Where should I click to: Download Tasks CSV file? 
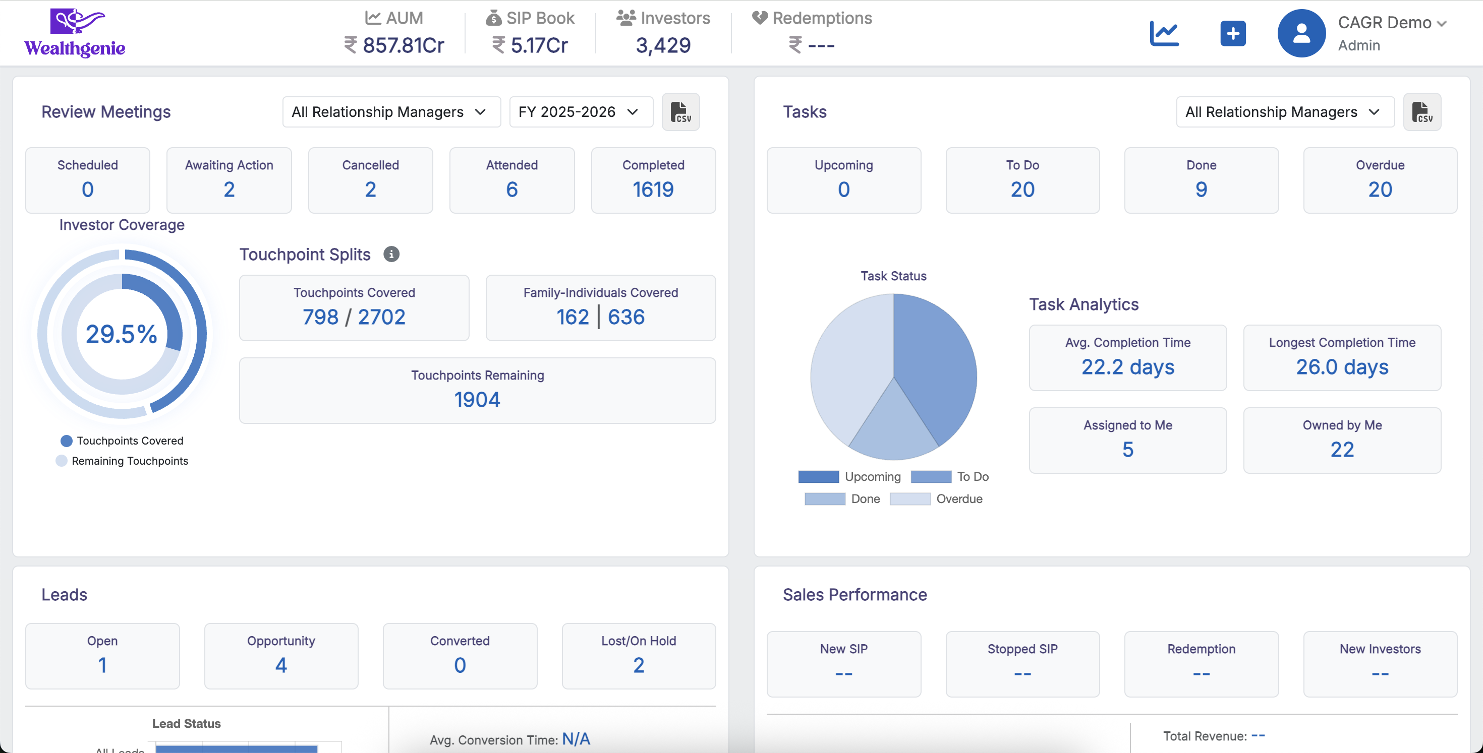click(x=1421, y=111)
